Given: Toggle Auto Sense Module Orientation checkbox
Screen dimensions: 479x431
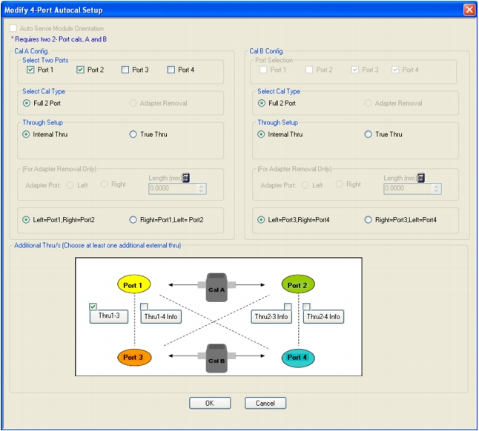Looking at the screenshot, I should [x=13, y=28].
